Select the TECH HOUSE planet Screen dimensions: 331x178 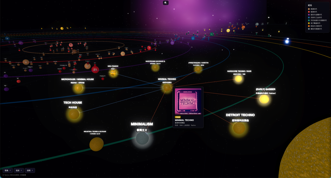point(74,114)
